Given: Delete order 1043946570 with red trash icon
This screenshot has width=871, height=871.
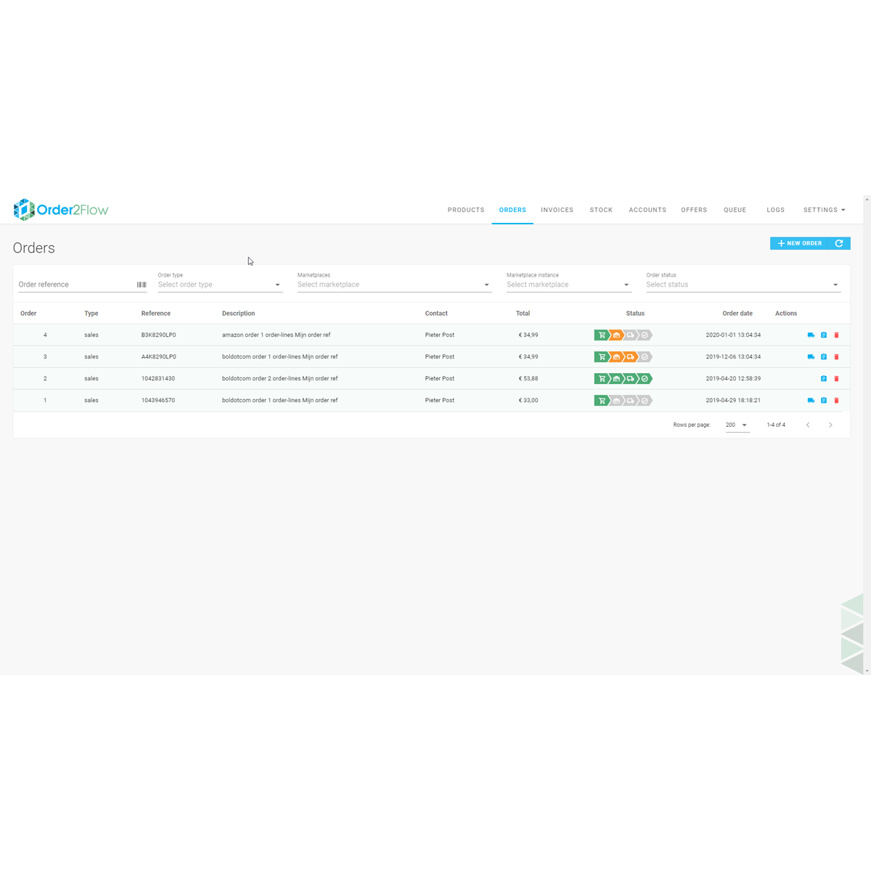Looking at the screenshot, I should tap(836, 401).
